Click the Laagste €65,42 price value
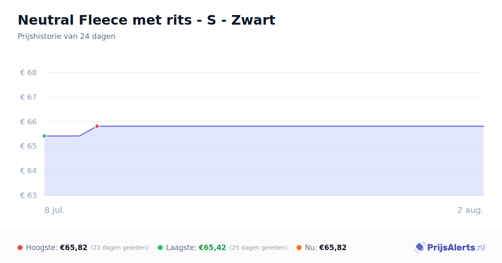 pyautogui.click(x=213, y=248)
